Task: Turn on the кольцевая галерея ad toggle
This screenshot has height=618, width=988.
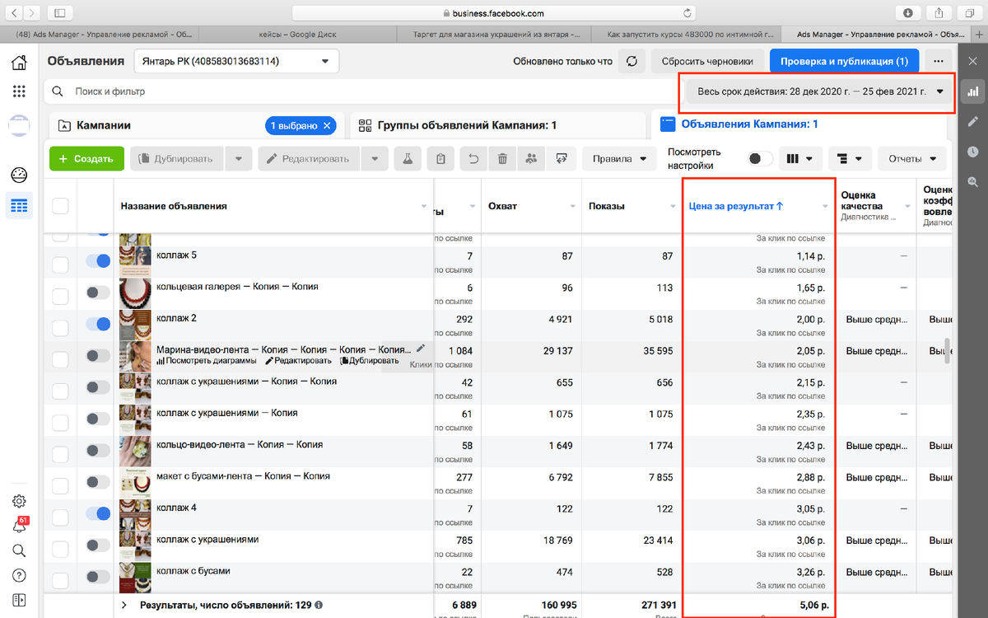Action: point(98,293)
